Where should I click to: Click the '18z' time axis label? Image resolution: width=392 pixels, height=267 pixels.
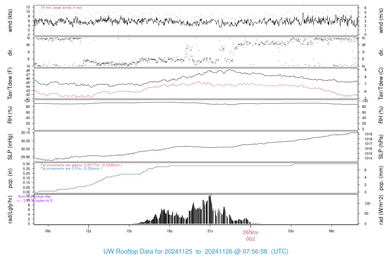(170, 231)
